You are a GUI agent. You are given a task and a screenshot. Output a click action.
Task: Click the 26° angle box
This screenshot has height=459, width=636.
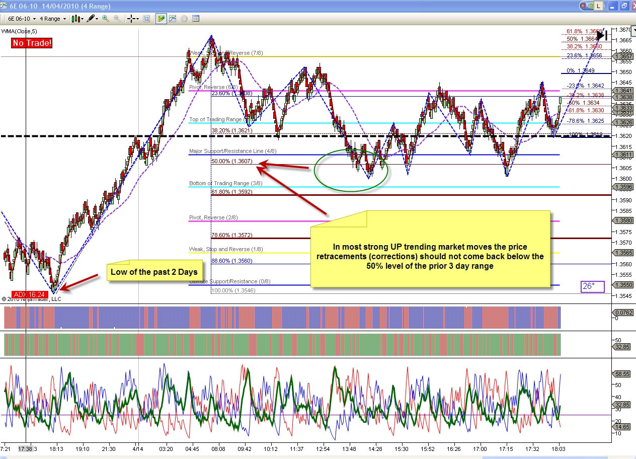(592, 287)
